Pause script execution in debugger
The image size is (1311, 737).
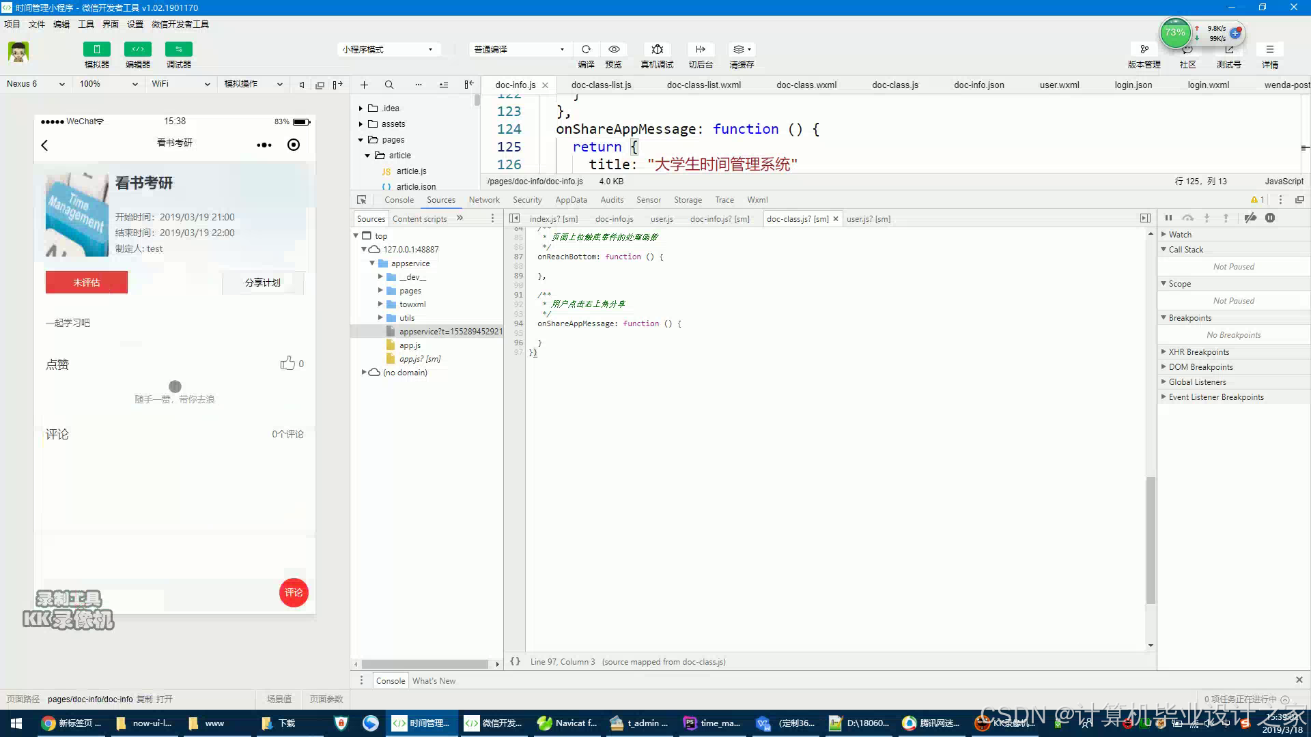1168,218
